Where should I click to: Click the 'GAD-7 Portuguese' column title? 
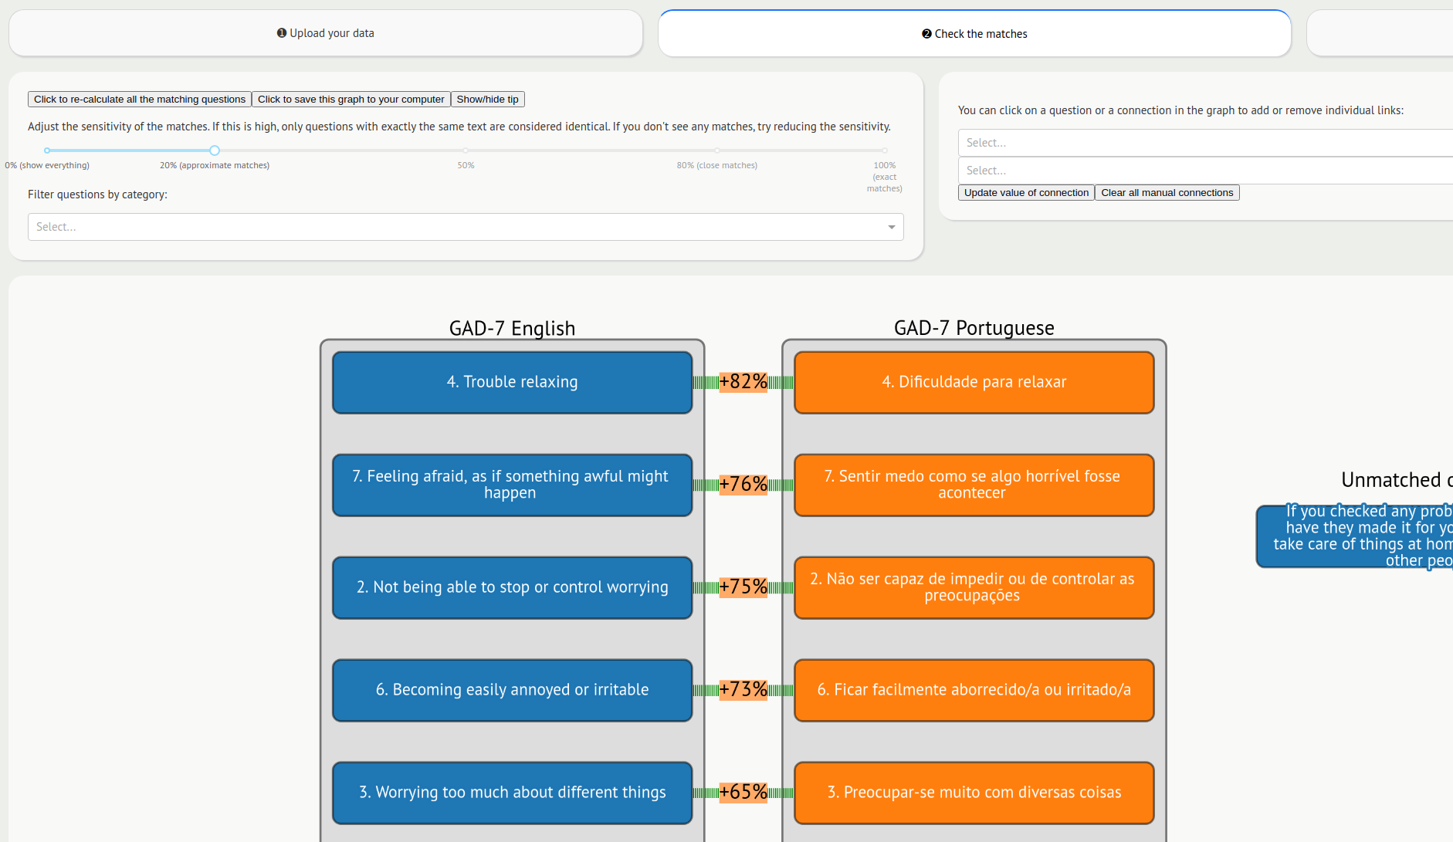point(974,328)
